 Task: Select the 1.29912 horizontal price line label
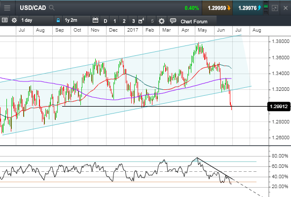279,107
